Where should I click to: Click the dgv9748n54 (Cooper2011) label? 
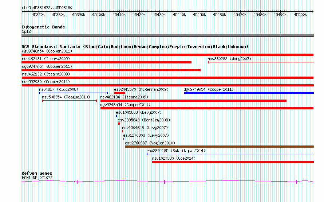125,105
